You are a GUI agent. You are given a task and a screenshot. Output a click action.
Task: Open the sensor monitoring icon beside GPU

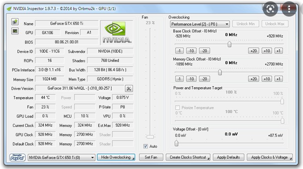click(x=15, y=31)
